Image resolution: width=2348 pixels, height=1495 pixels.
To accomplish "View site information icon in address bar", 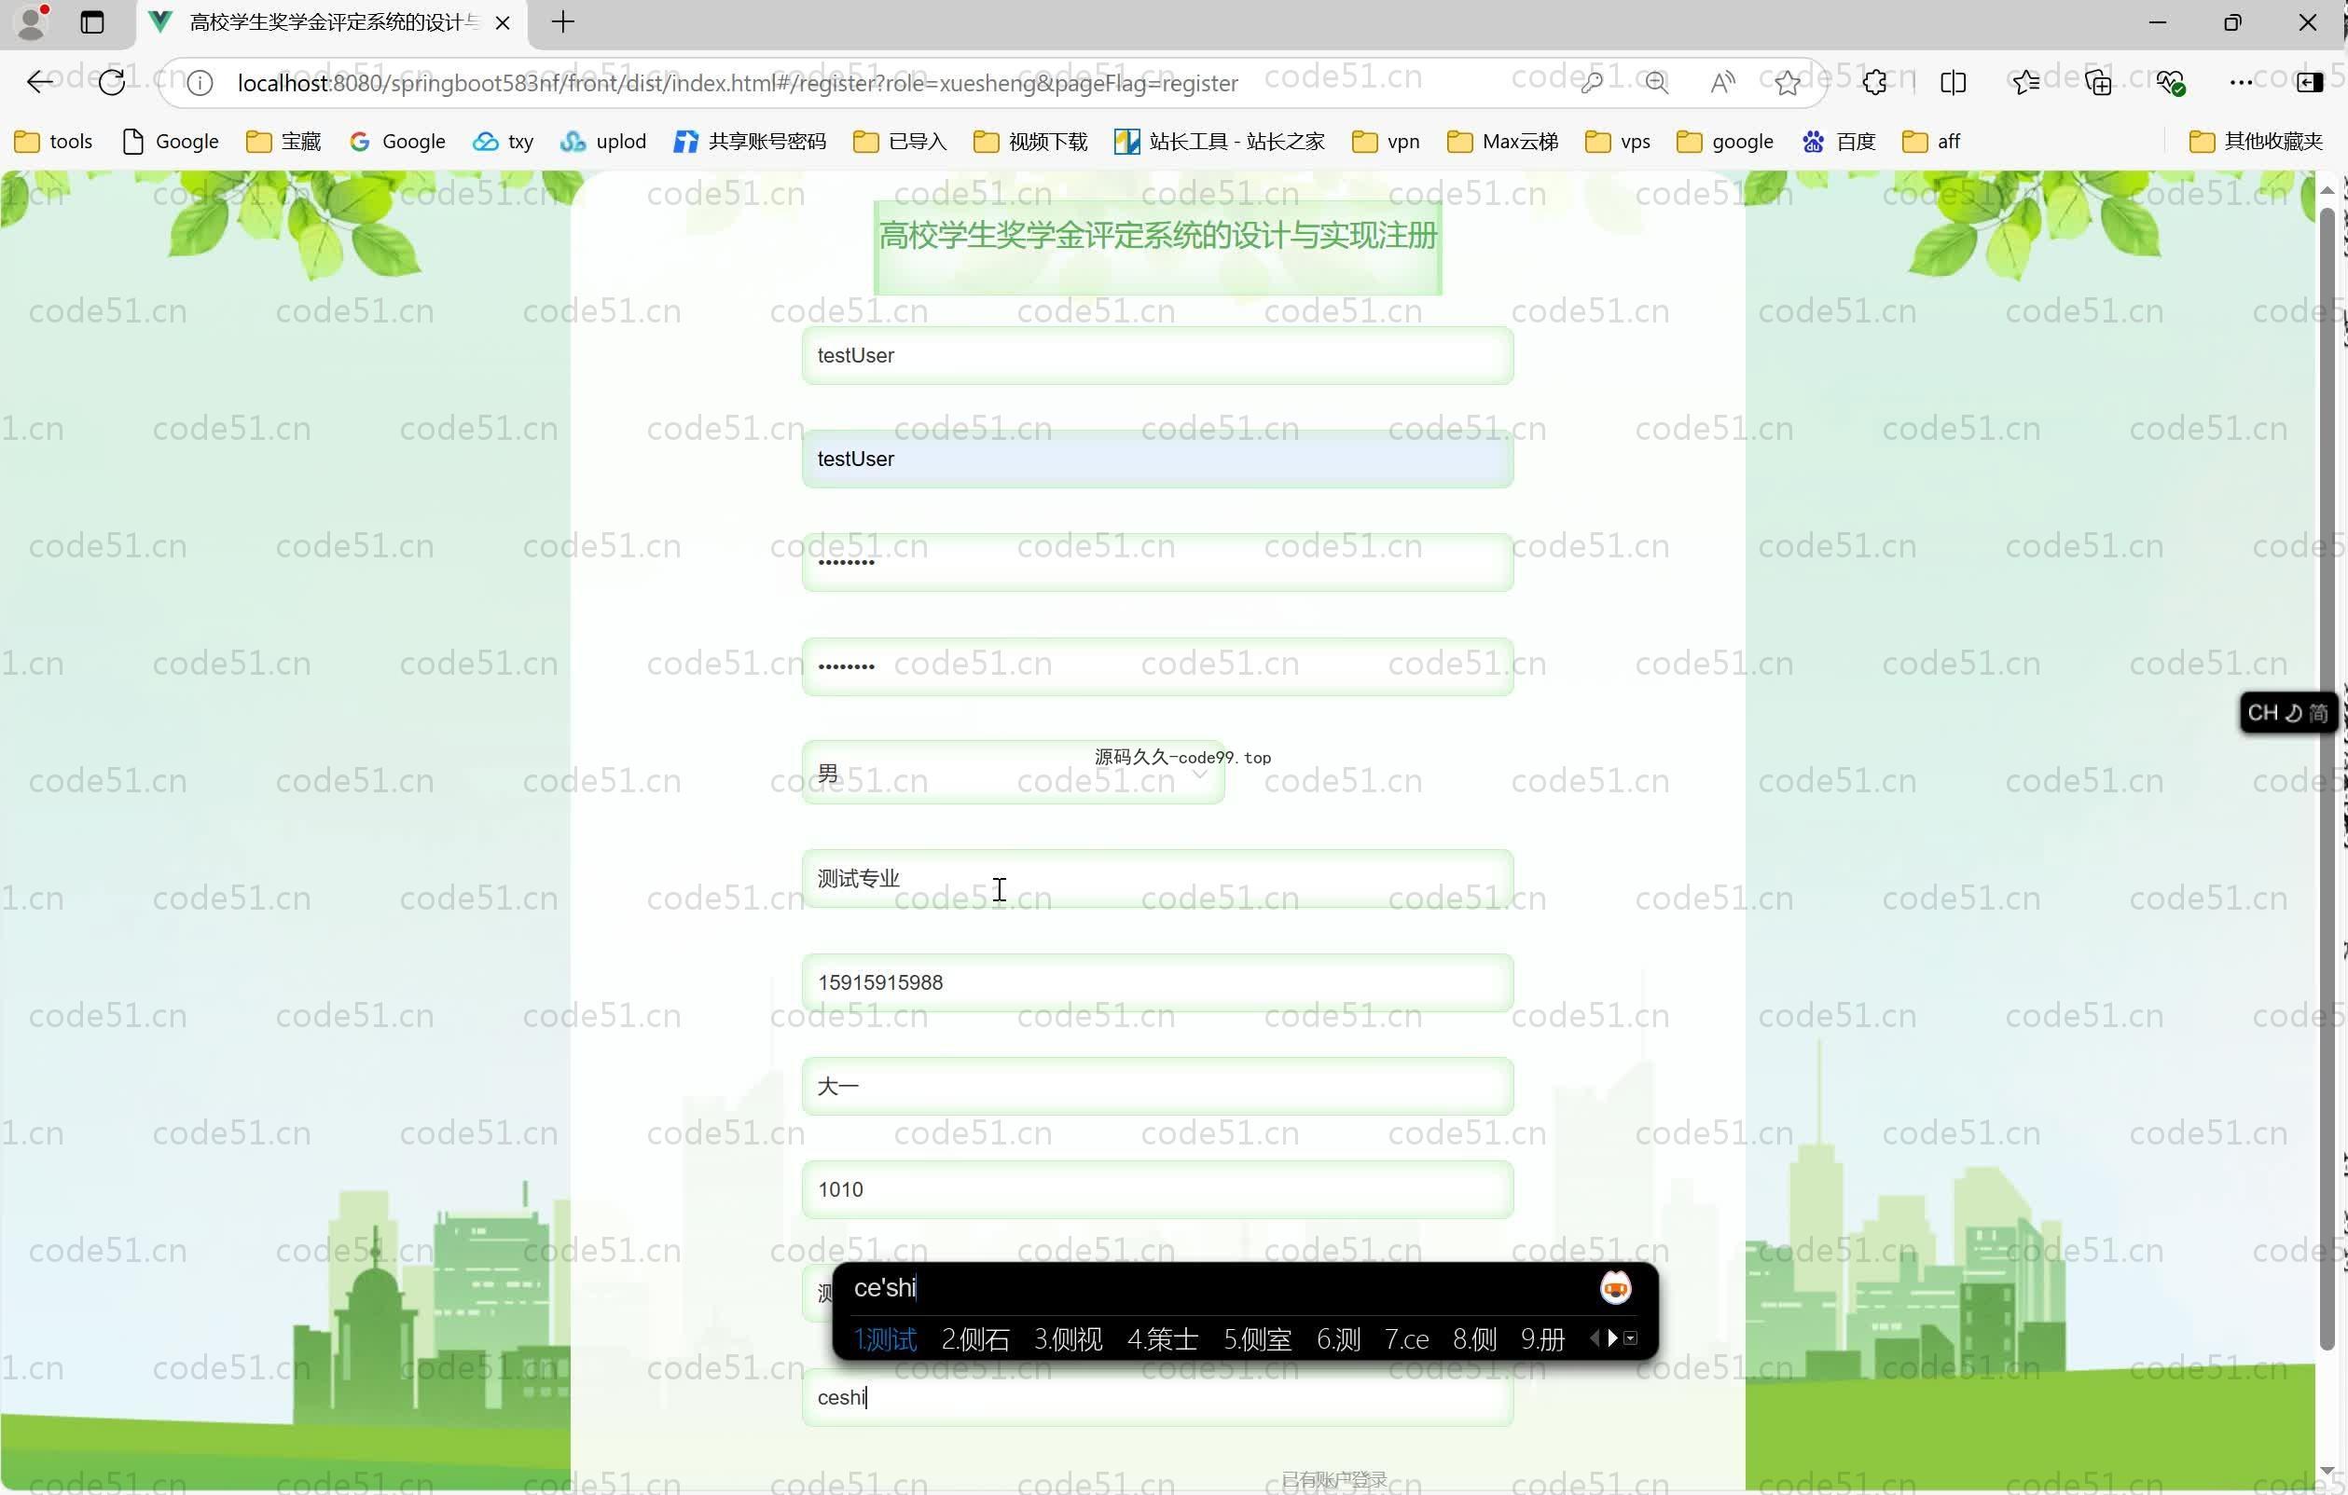I will tap(200, 84).
